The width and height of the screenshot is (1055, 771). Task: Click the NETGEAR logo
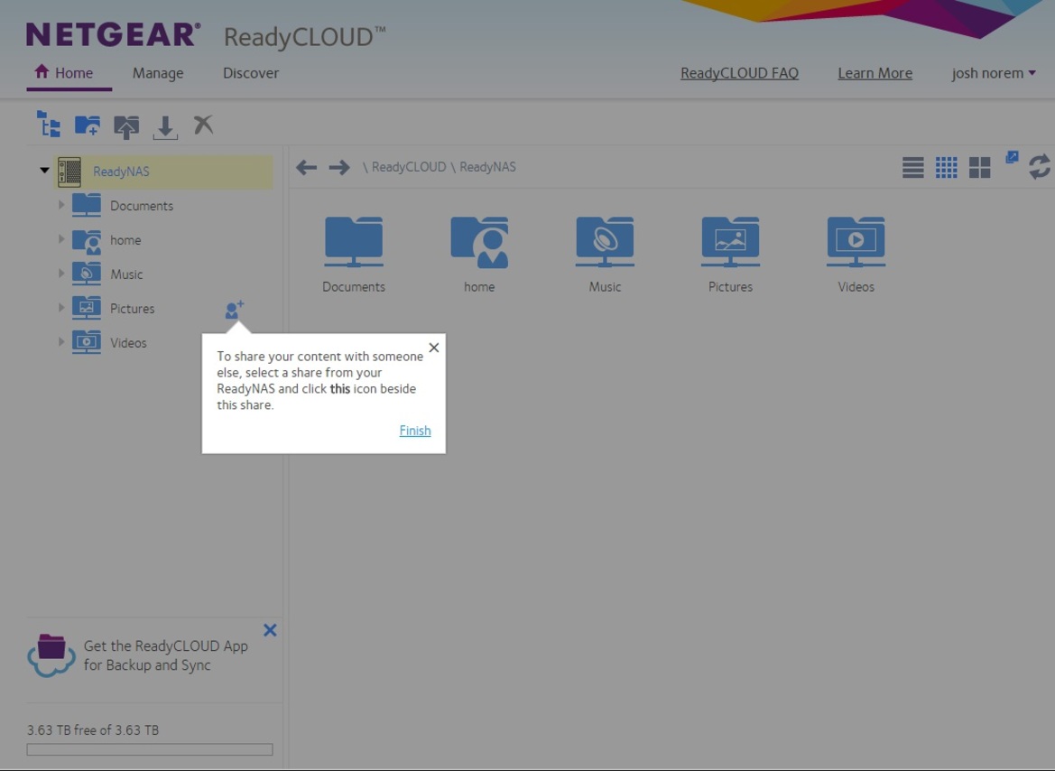click(x=113, y=35)
